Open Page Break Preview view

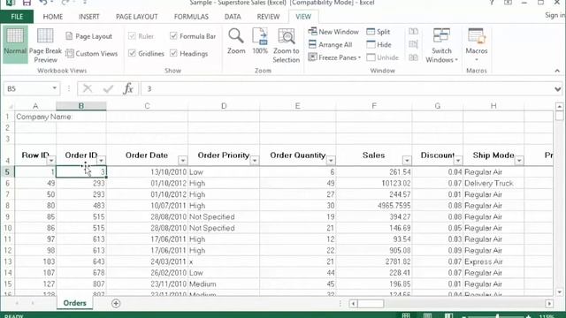pos(45,45)
